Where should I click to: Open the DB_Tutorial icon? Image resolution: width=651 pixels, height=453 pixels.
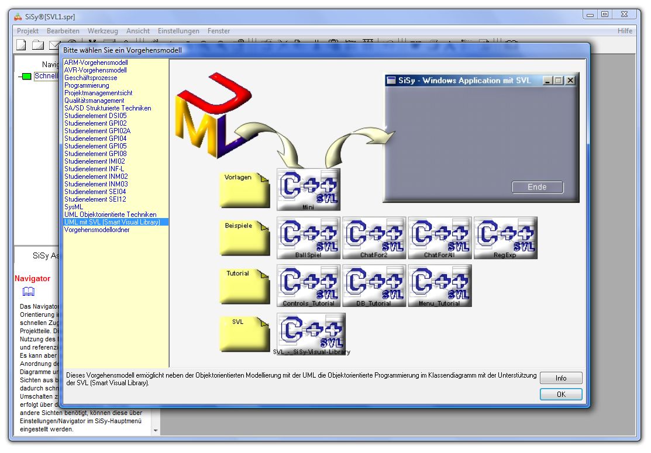tap(374, 285)
